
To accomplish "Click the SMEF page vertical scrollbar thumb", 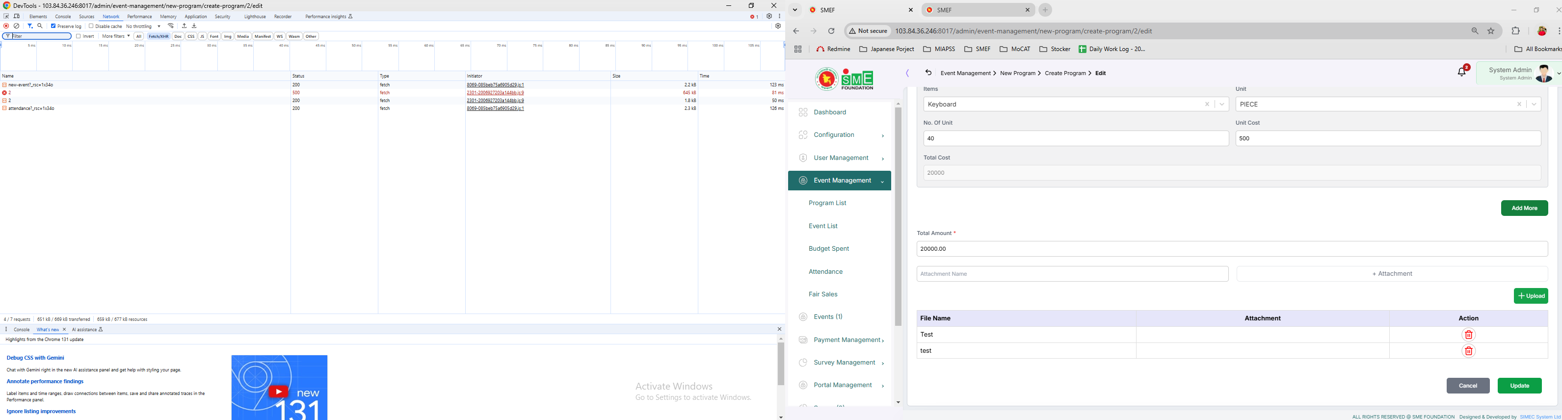I will pos(898,216).
